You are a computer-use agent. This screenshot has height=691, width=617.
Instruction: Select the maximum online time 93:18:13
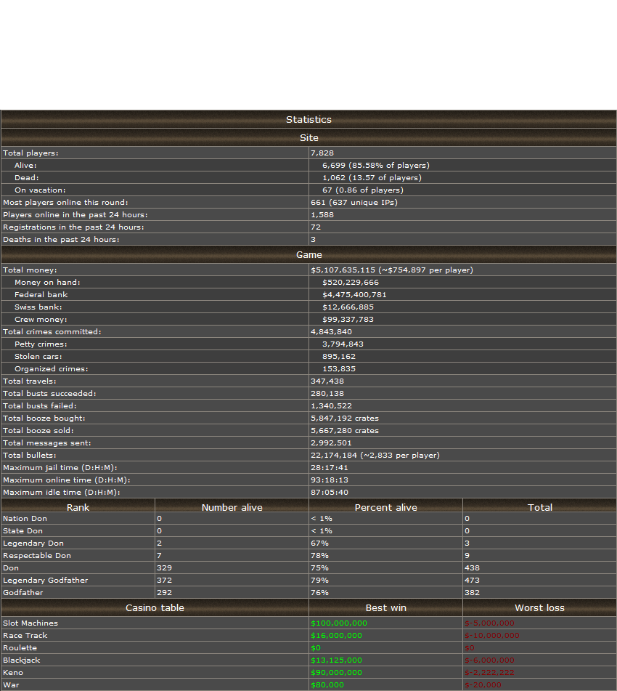(330, 480)
